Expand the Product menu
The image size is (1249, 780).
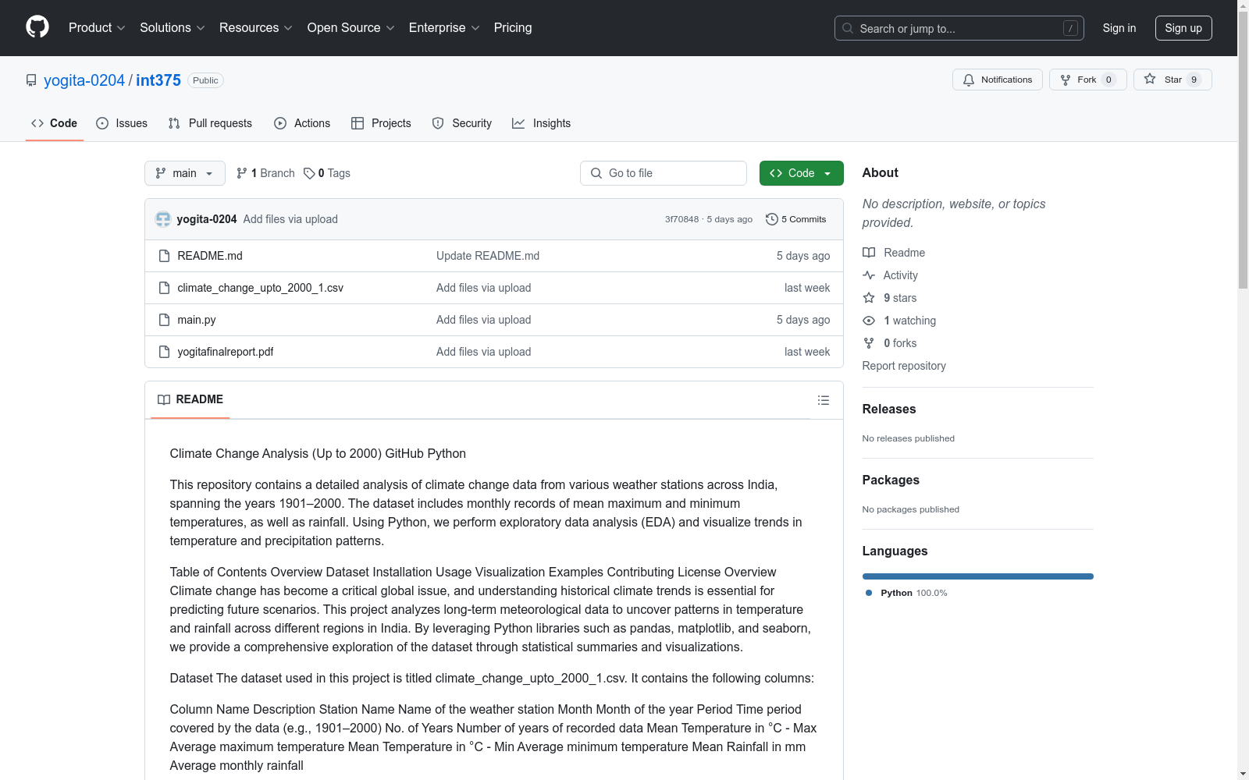[97, 27]
